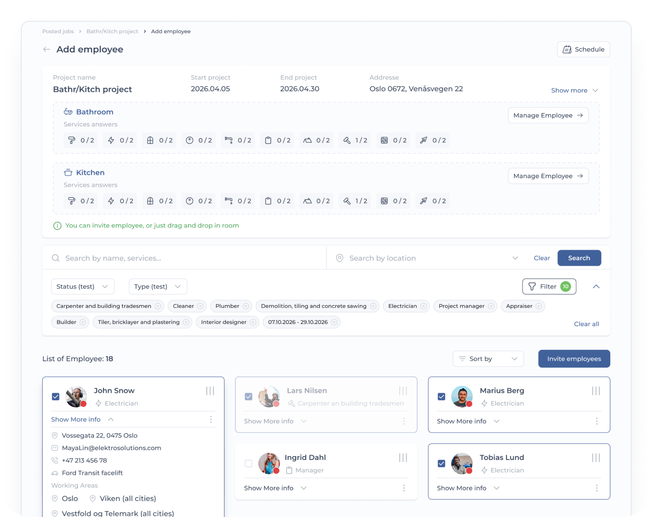653x517 pixels.
Task: Open the Sort by dropdown
Action: point(488,359)
